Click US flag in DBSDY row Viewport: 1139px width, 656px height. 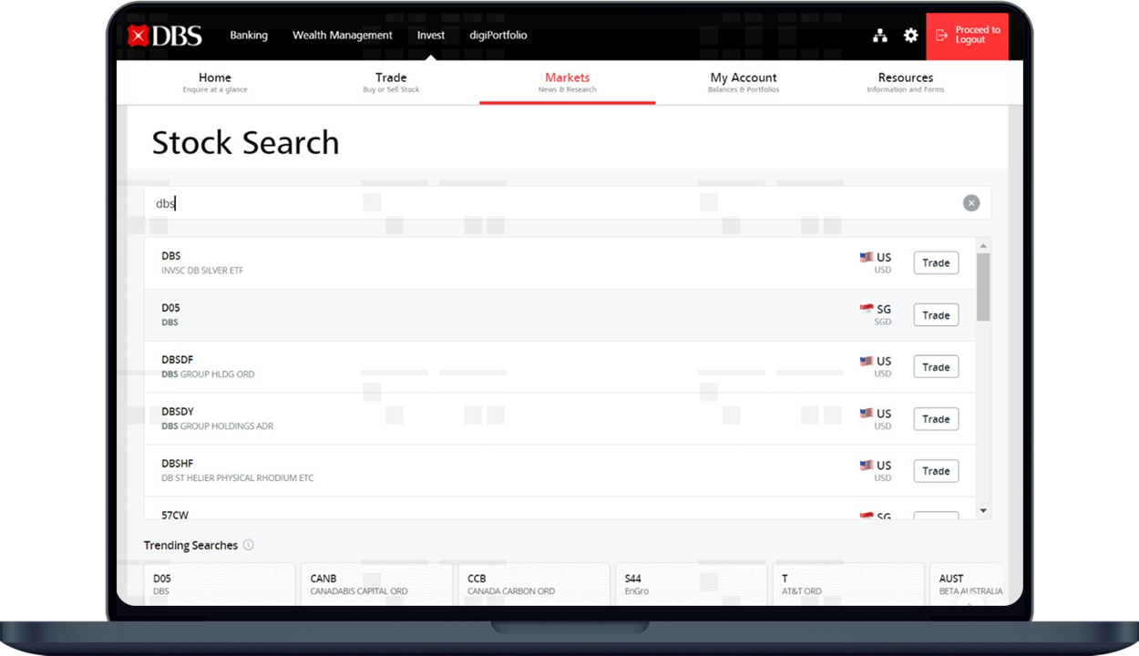pos(866,413)
